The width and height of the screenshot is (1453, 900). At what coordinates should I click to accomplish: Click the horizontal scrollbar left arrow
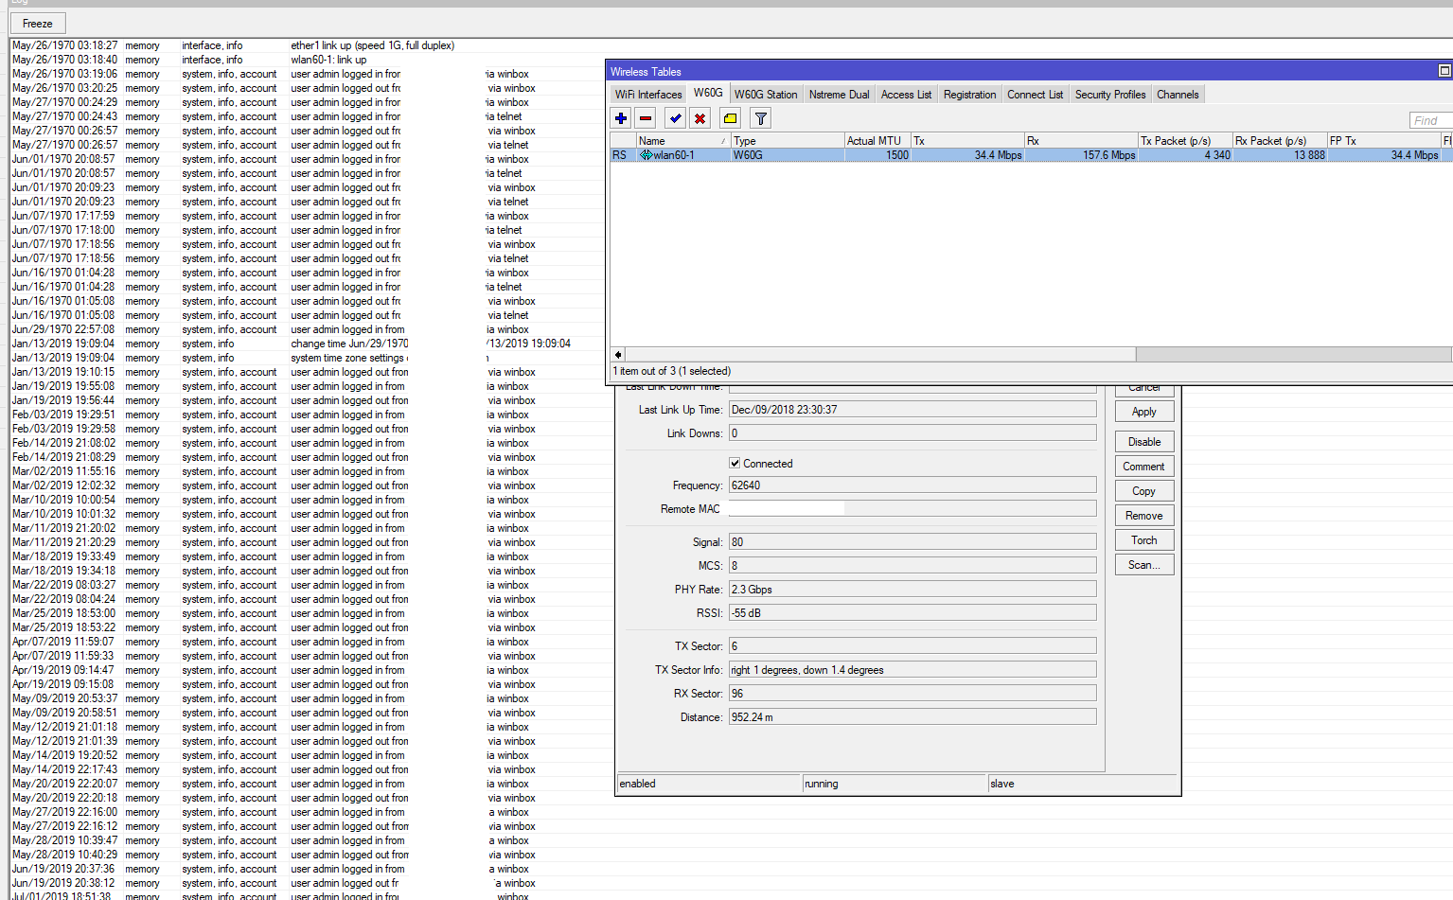618,354
